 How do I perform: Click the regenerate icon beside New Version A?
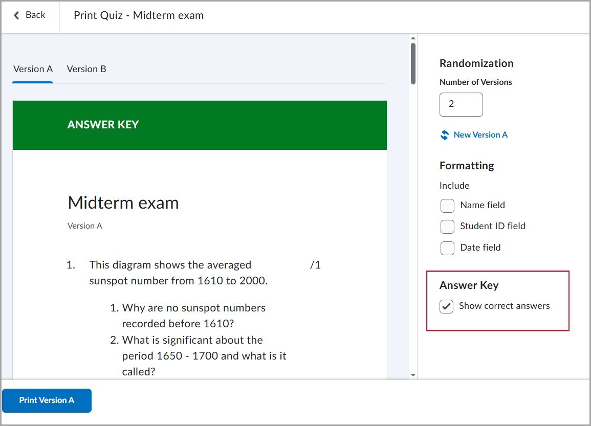[x=444, y=134]
